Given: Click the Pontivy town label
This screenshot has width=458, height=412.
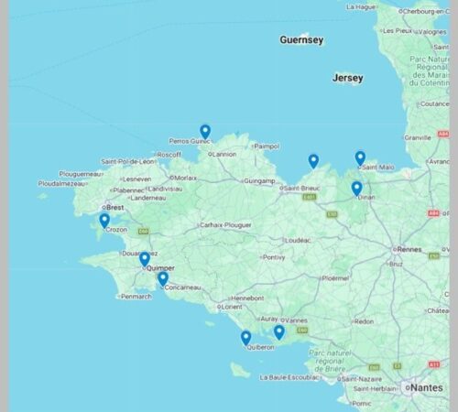Looking at the screenshot, I should click(x=274, y=257).
